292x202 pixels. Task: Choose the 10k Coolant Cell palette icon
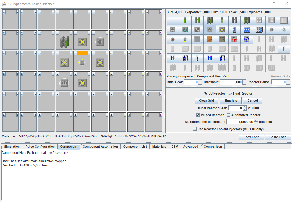click(235, 30)
